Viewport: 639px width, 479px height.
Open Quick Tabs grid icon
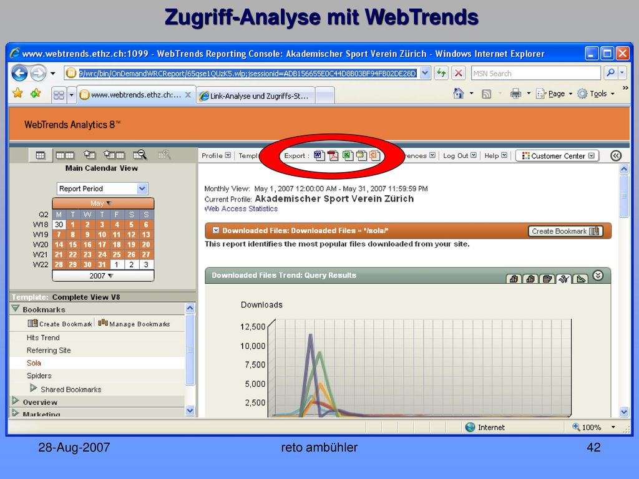coord(59,95)
